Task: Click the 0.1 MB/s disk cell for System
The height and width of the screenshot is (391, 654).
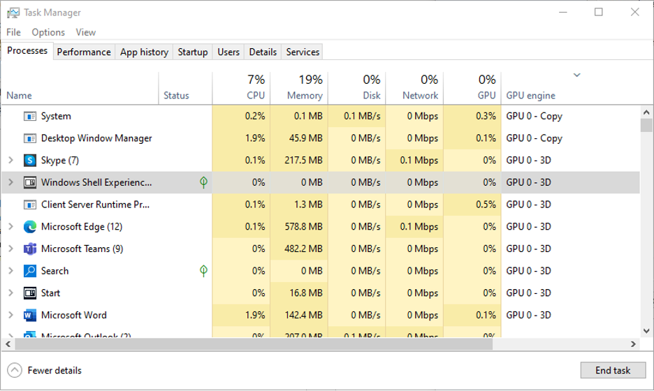Action: point(356,116)
